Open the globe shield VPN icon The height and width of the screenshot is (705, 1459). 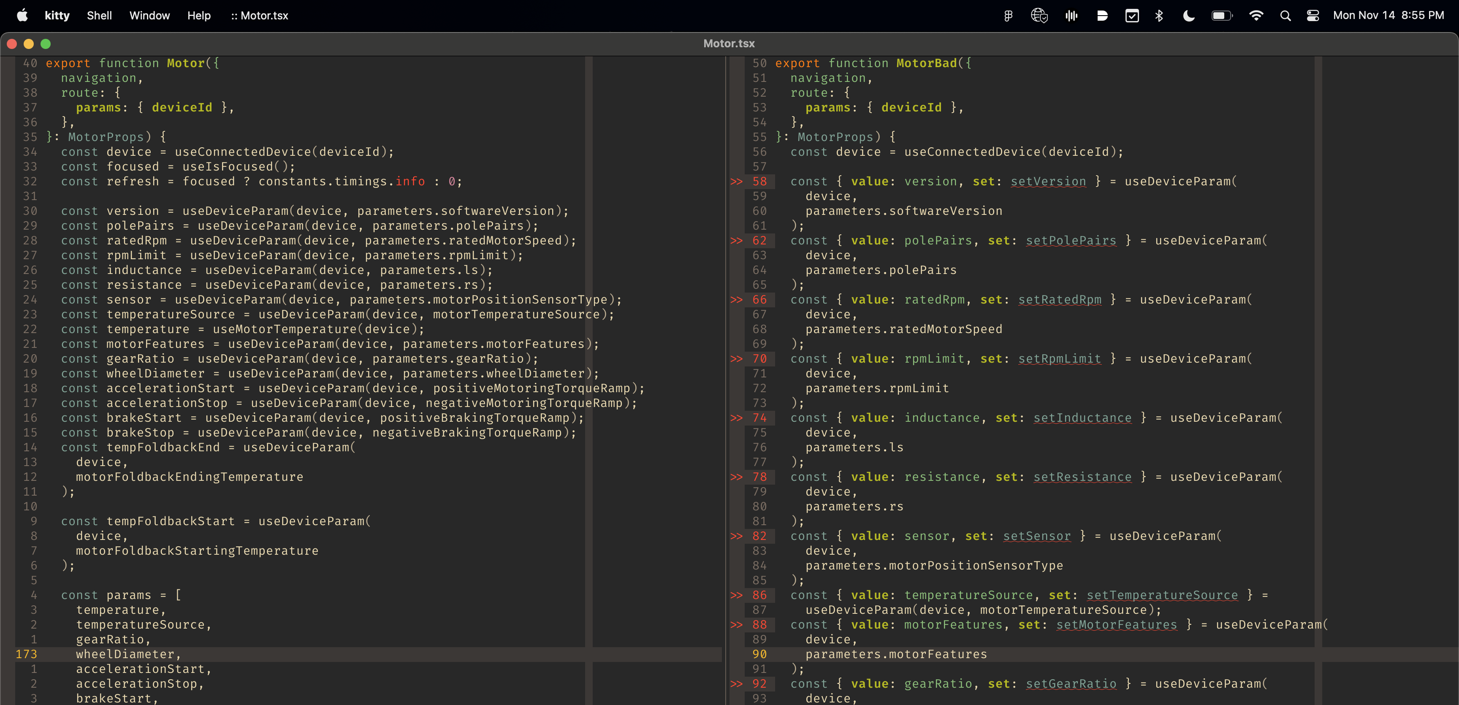click(1039, 16)
